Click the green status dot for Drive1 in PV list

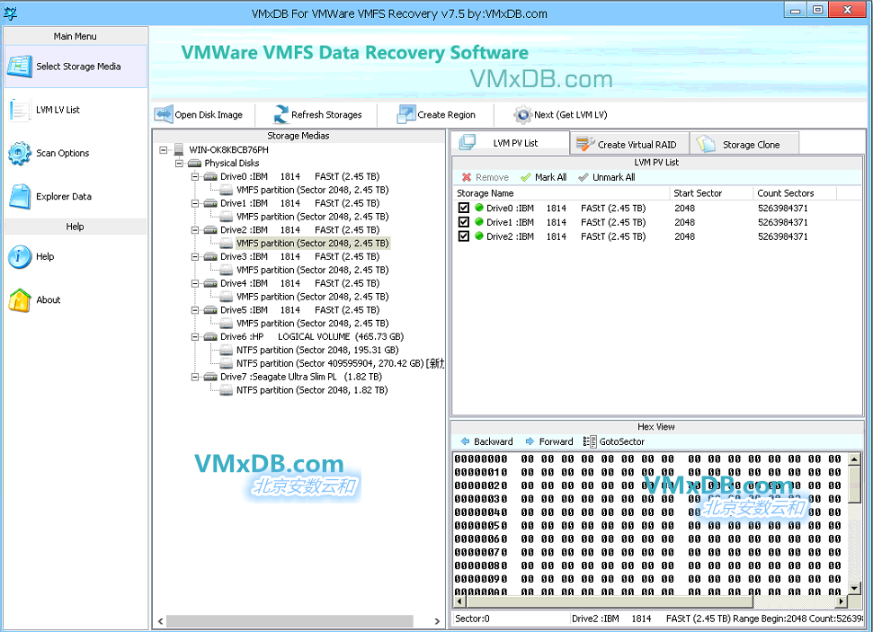point(479,222)
